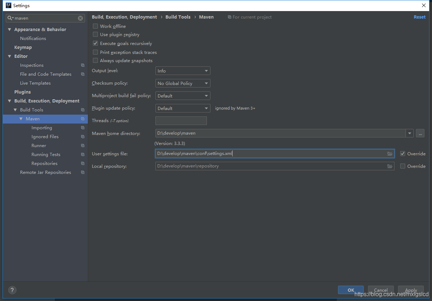Enable Work offline checkbox

click(95, 26)
